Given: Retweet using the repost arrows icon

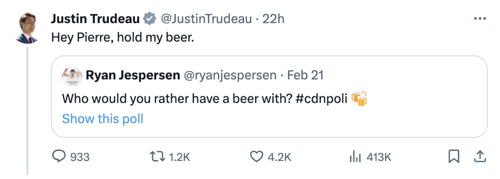Looking at the screenshot, I should click(158, 157).
